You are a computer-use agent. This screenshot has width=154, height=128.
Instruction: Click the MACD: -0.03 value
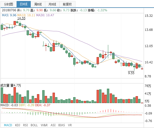(x=9, y=105)
